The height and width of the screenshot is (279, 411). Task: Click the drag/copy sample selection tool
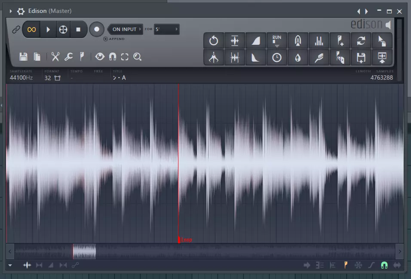coord(382,40)
